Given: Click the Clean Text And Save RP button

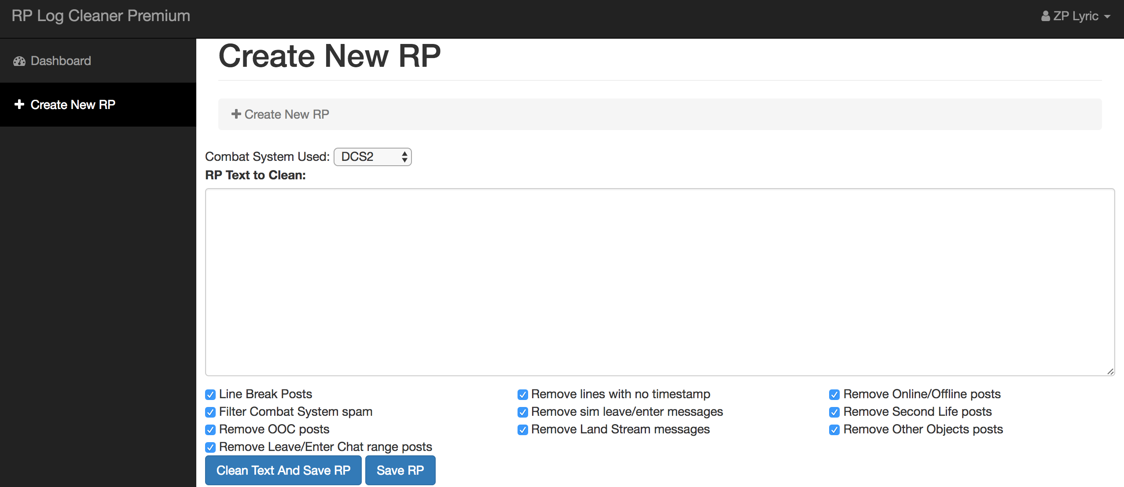Looking at the screenshot, I should pos(283,470).
